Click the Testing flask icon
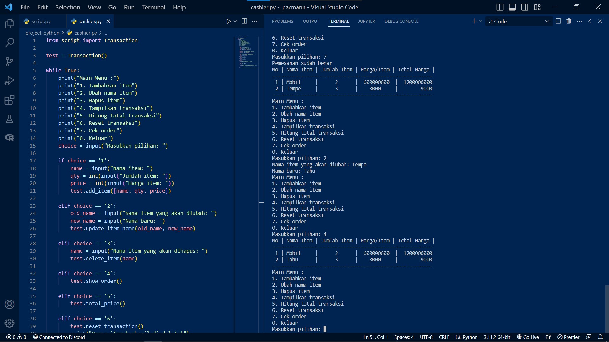 point(10,119)
